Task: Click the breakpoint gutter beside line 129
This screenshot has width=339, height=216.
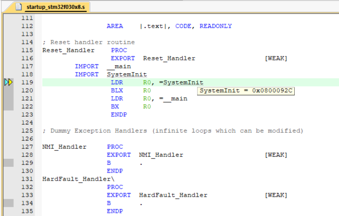Action: 8,163
